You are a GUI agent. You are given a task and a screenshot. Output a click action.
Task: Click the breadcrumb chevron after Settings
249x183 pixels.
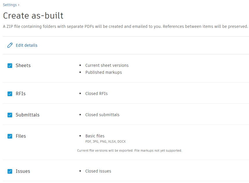point(19,5)
